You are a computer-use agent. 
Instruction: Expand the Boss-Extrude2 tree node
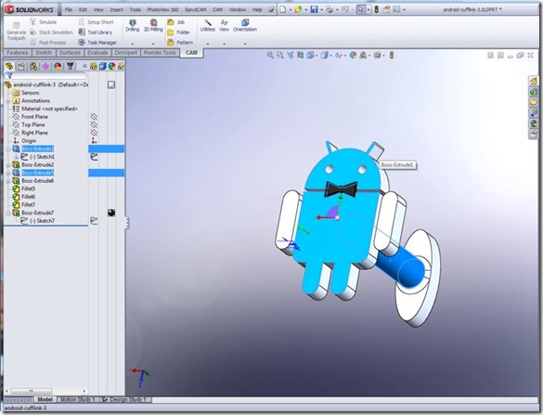[x=8, y=165]
